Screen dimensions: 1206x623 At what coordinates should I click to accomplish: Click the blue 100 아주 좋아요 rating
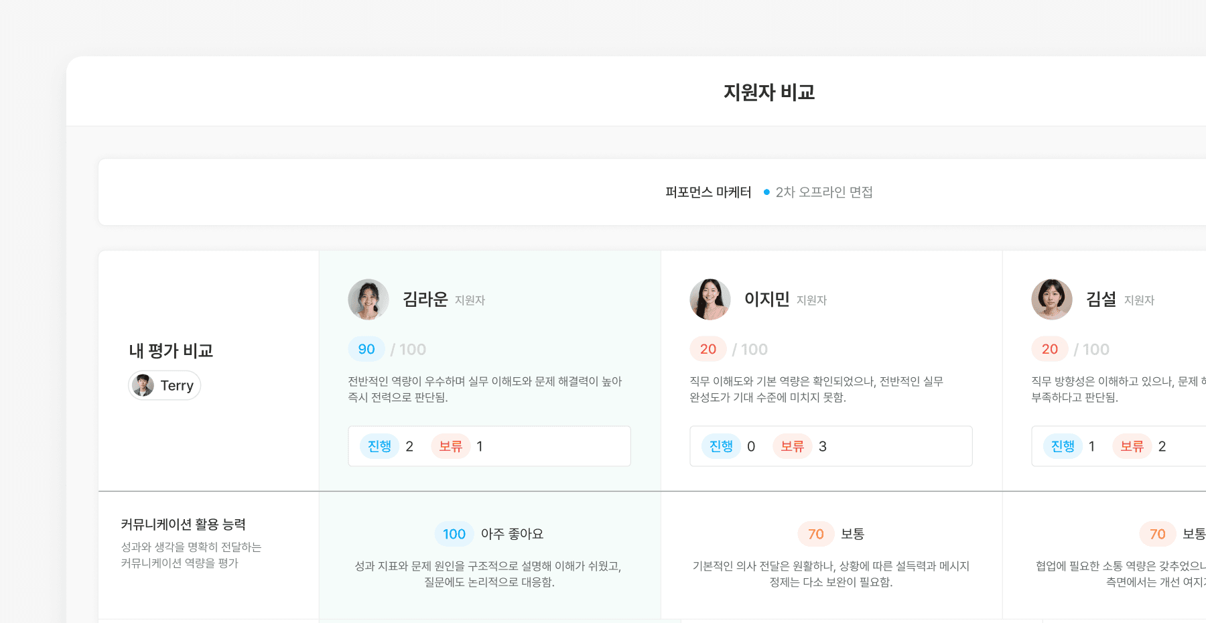[454, 534]
